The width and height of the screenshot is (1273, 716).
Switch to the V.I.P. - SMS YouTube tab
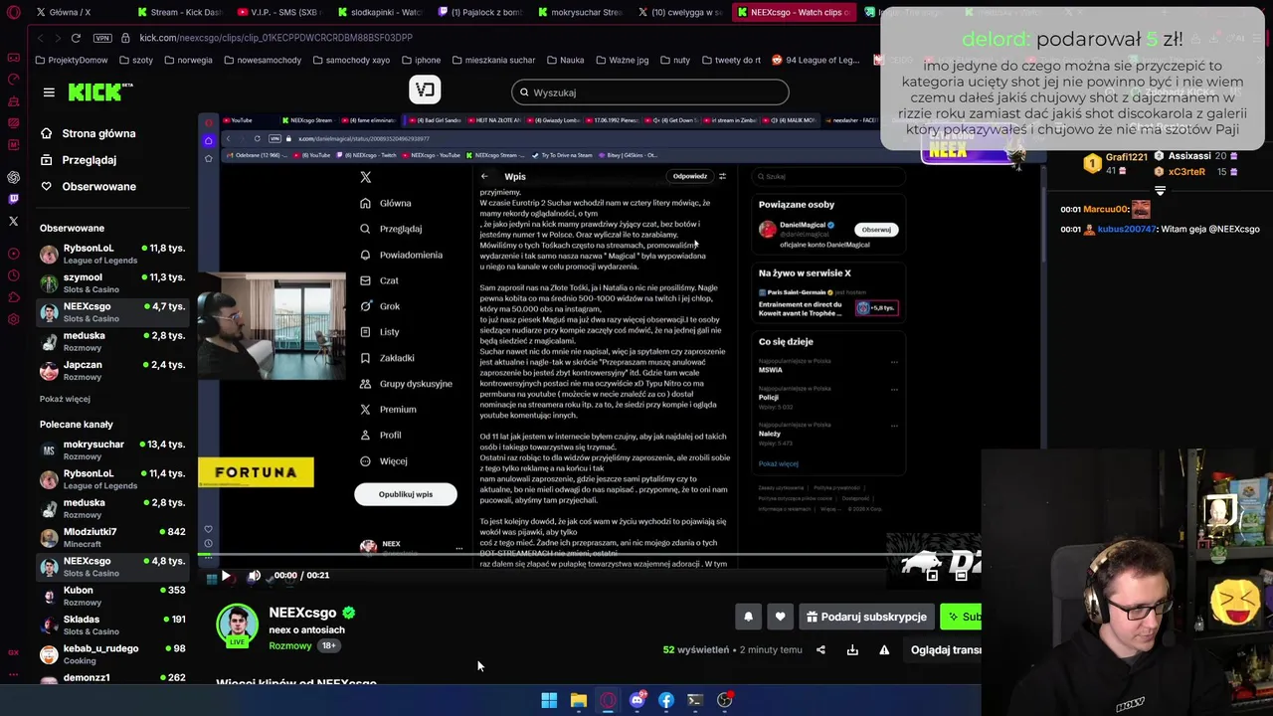[x=278, y=12]
